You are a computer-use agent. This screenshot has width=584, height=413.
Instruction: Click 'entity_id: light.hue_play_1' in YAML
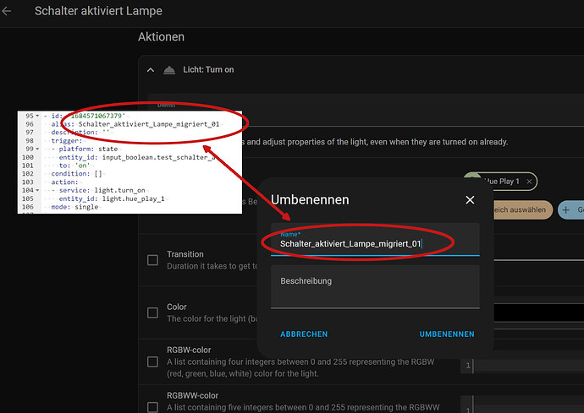coord(112,198)
